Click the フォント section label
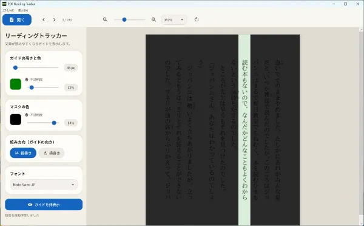This screenshot has width=364, height=226. pyautogui.click(x=18, y=174)
